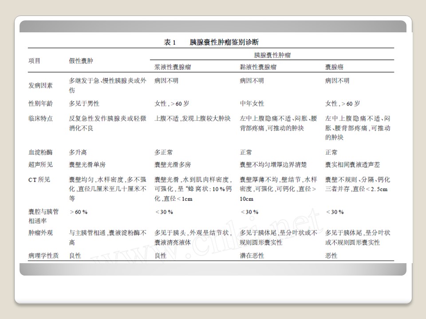
Task: Click the cell '中年女性'
Action: [x=252, y=103]
